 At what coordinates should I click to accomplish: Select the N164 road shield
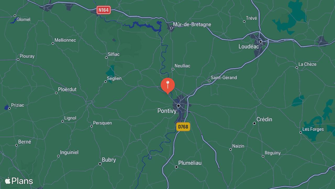[x=104, y=10]
